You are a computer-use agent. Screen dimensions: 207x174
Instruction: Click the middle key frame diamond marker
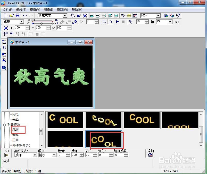coord(42,23)
